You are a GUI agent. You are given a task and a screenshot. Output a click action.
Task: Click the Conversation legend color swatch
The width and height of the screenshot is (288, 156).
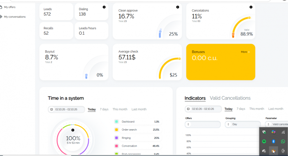tap(117, 146)
